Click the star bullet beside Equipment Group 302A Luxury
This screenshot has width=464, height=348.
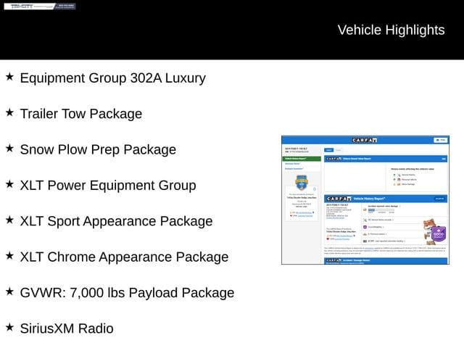[9, 76]
